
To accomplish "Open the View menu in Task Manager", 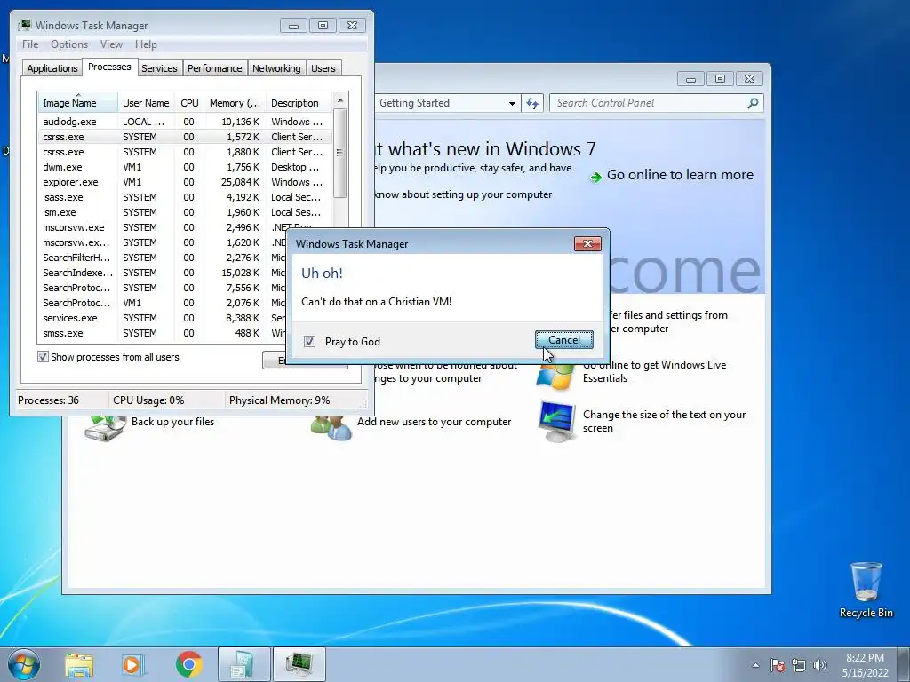I will [x=111, y=44].
